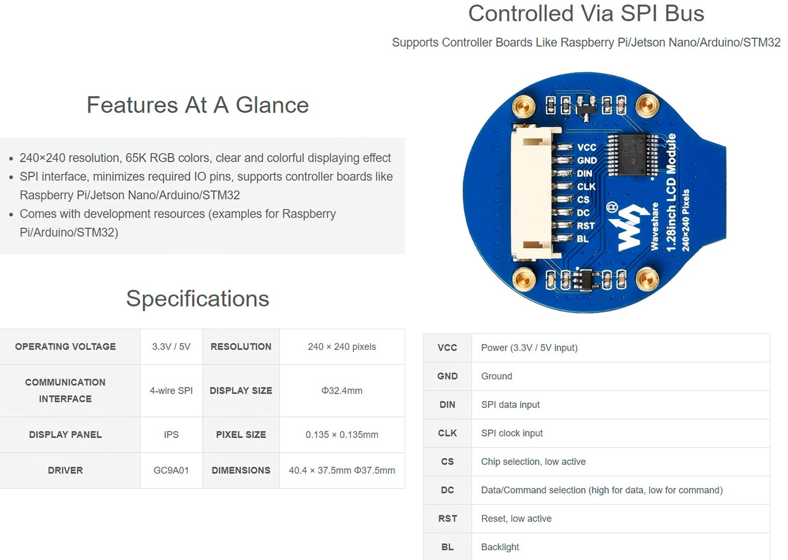Image resolution: width=788 pixels, height=560 pixels.
Task: Click the Backlight row in the pinout table
Action: coord(597,547)
